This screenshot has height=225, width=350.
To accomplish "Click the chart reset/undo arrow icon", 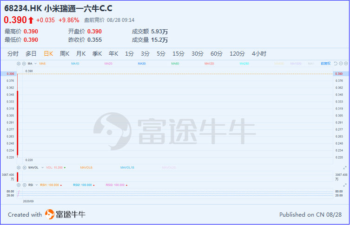I will (336, 64).
